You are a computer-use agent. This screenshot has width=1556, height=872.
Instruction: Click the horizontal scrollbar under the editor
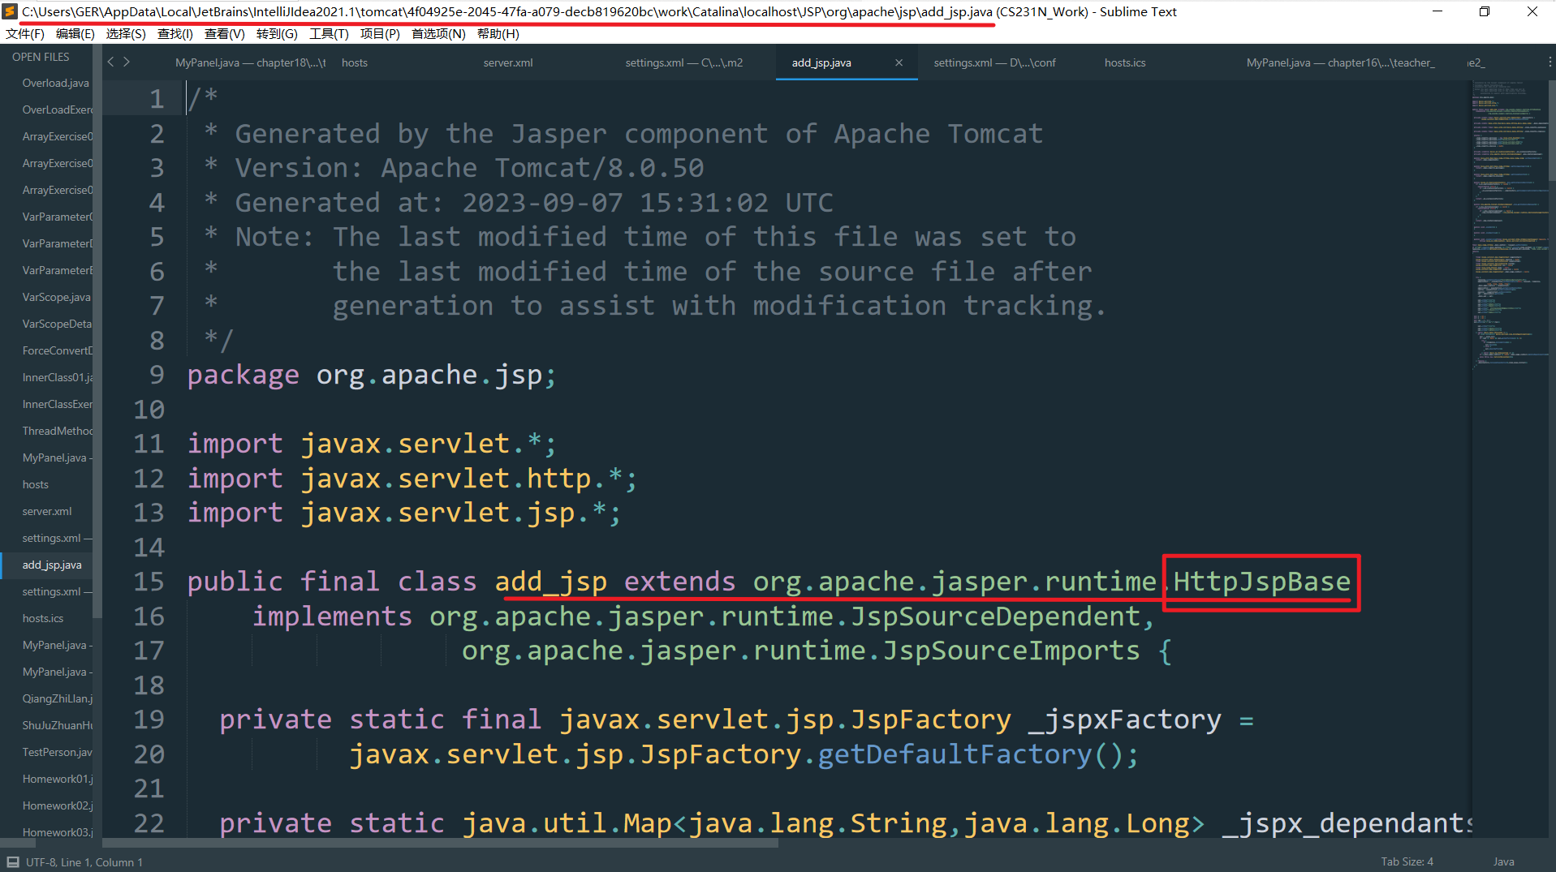[440, 843]
